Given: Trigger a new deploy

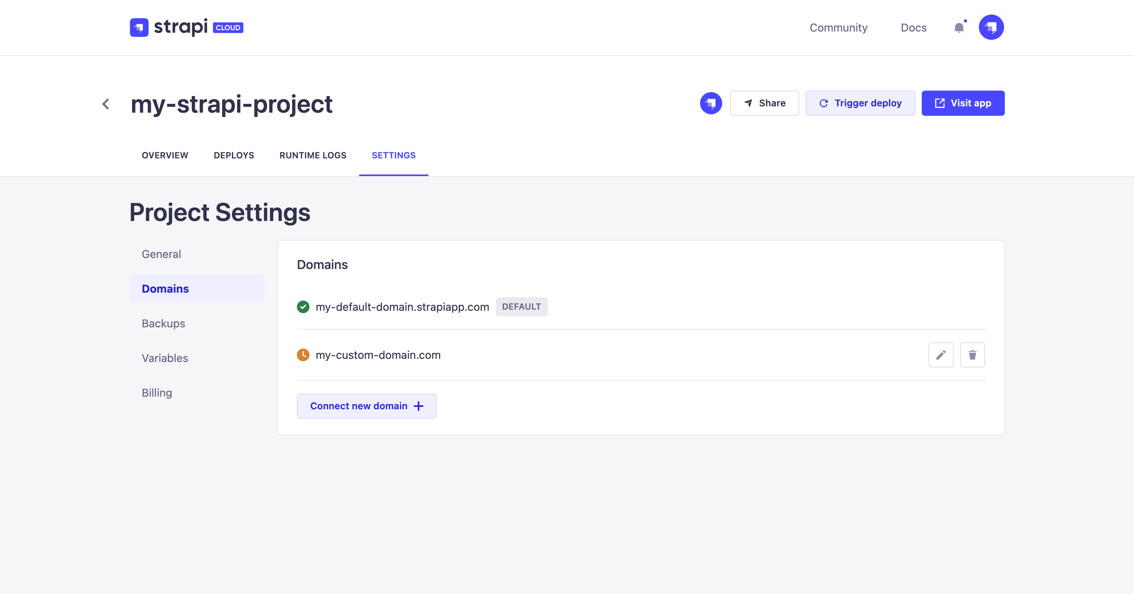Looking at the screenshot, I should [x=860, y=103].
